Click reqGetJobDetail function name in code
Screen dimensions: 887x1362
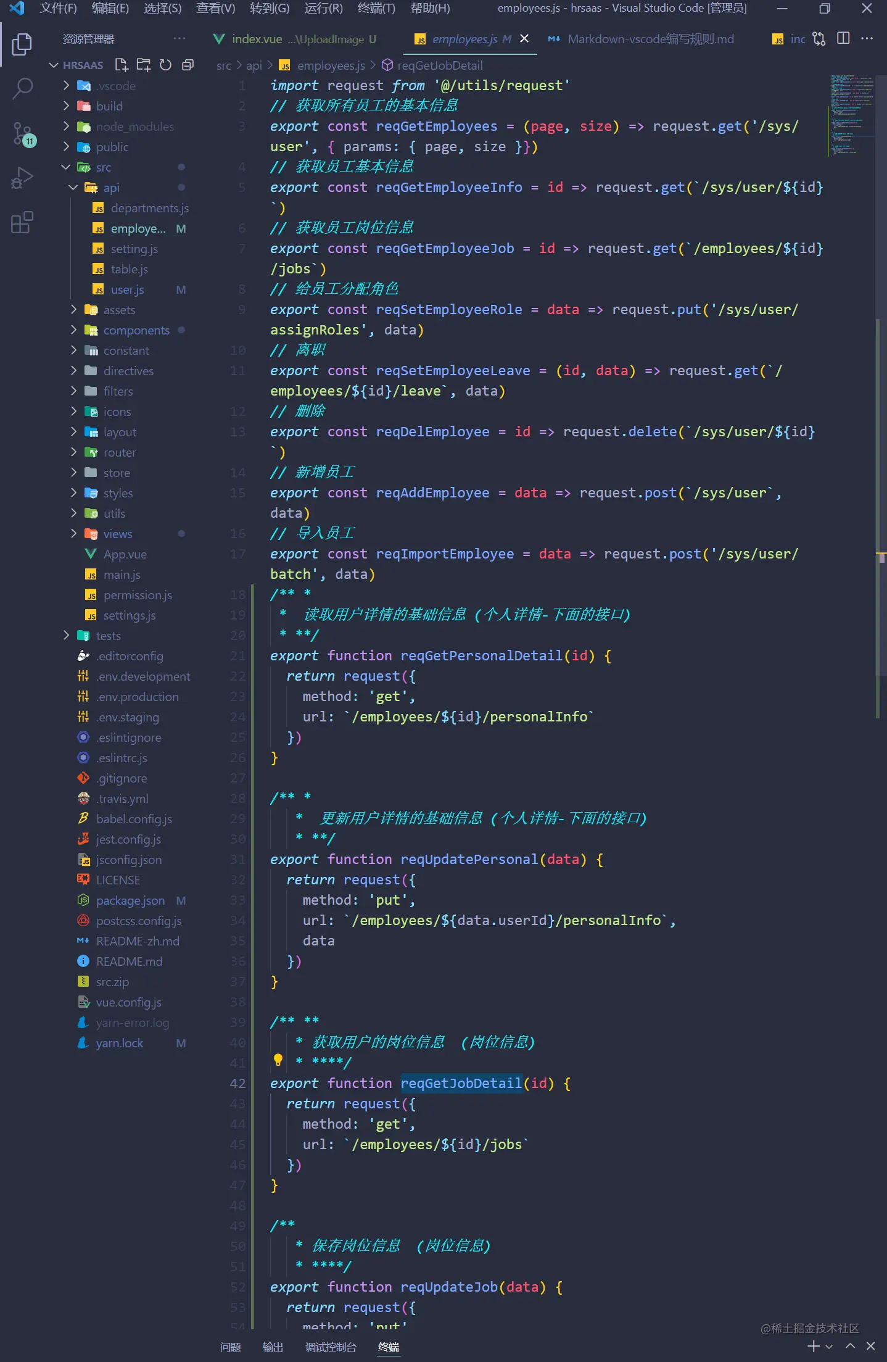[x=461, y=1083]
